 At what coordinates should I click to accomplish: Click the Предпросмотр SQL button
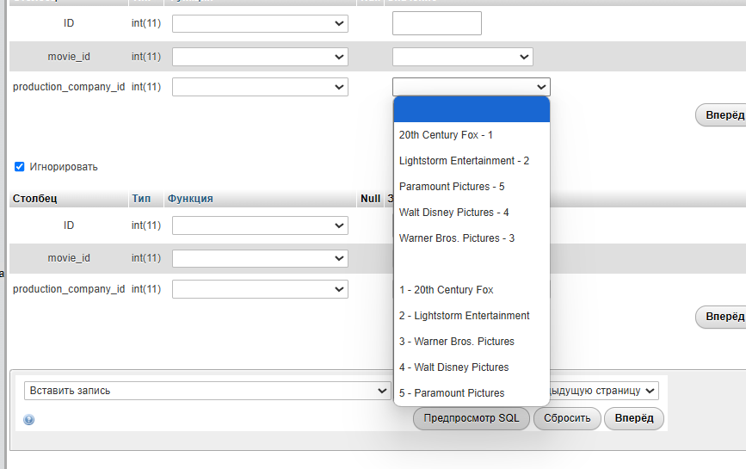click(x=472, y=418)
